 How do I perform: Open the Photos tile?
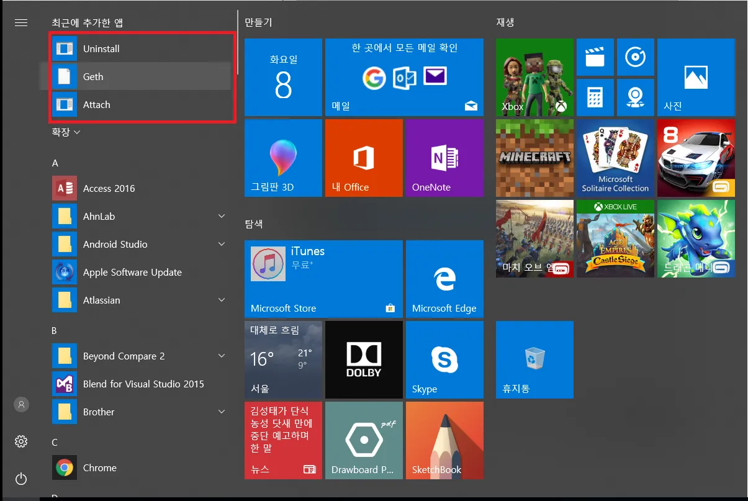coord(696,77)
